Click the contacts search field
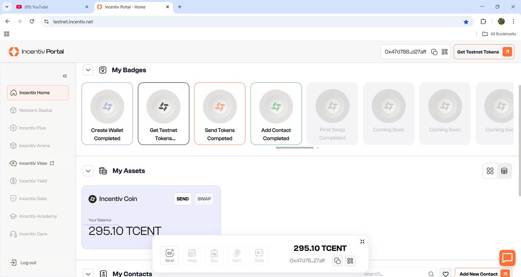 click(x=398, y=274)
